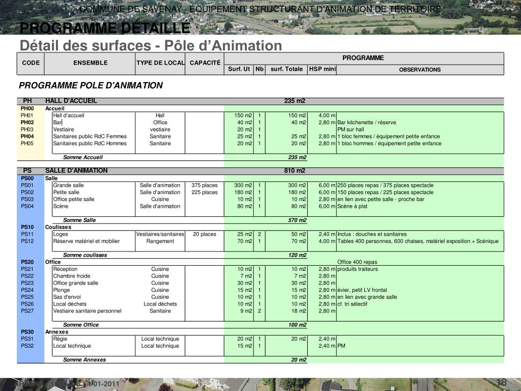This screenshot has height=391, width=521.
Task: Click 'Sanitaires public RdC Femmes' cell
Action: (90, 136)
